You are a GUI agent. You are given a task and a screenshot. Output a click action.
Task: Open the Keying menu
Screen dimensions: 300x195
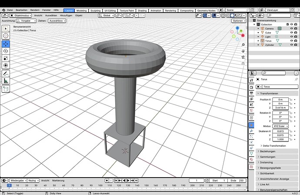[x=33, y=181]
